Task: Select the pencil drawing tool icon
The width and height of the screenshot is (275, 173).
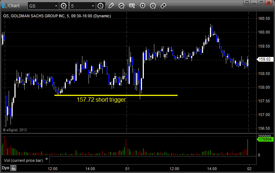Action: pyautogui.click(x=111, y=6)
